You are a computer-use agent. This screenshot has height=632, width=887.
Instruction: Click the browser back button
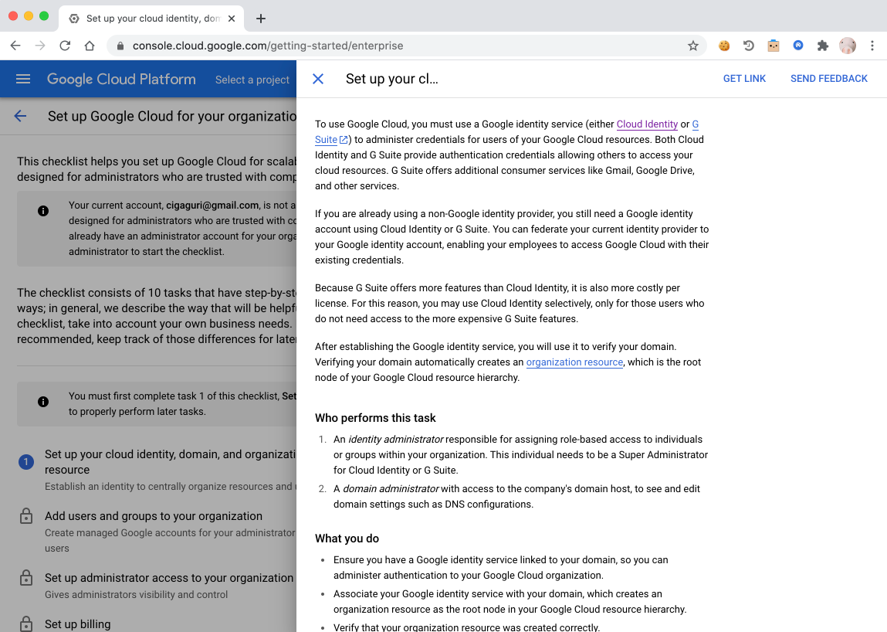(x=15, y=46)
